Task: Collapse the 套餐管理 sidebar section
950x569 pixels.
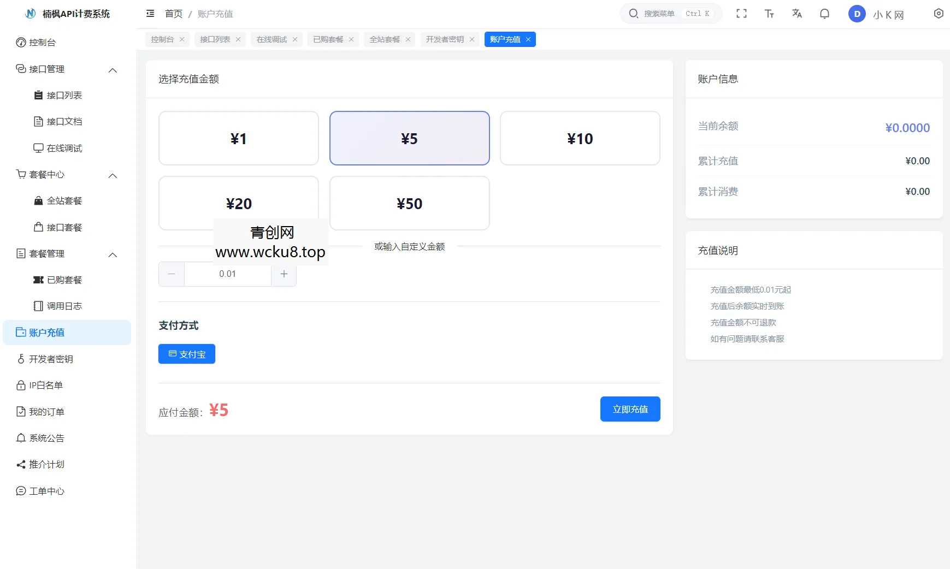Action: pyautogui.click(x=113, y=254)
